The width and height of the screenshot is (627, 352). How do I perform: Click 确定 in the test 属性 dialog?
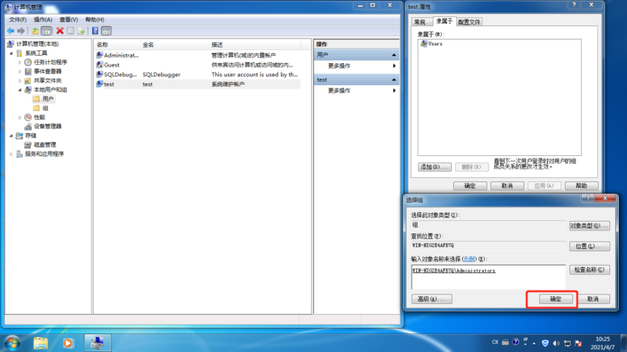(470, 186)
